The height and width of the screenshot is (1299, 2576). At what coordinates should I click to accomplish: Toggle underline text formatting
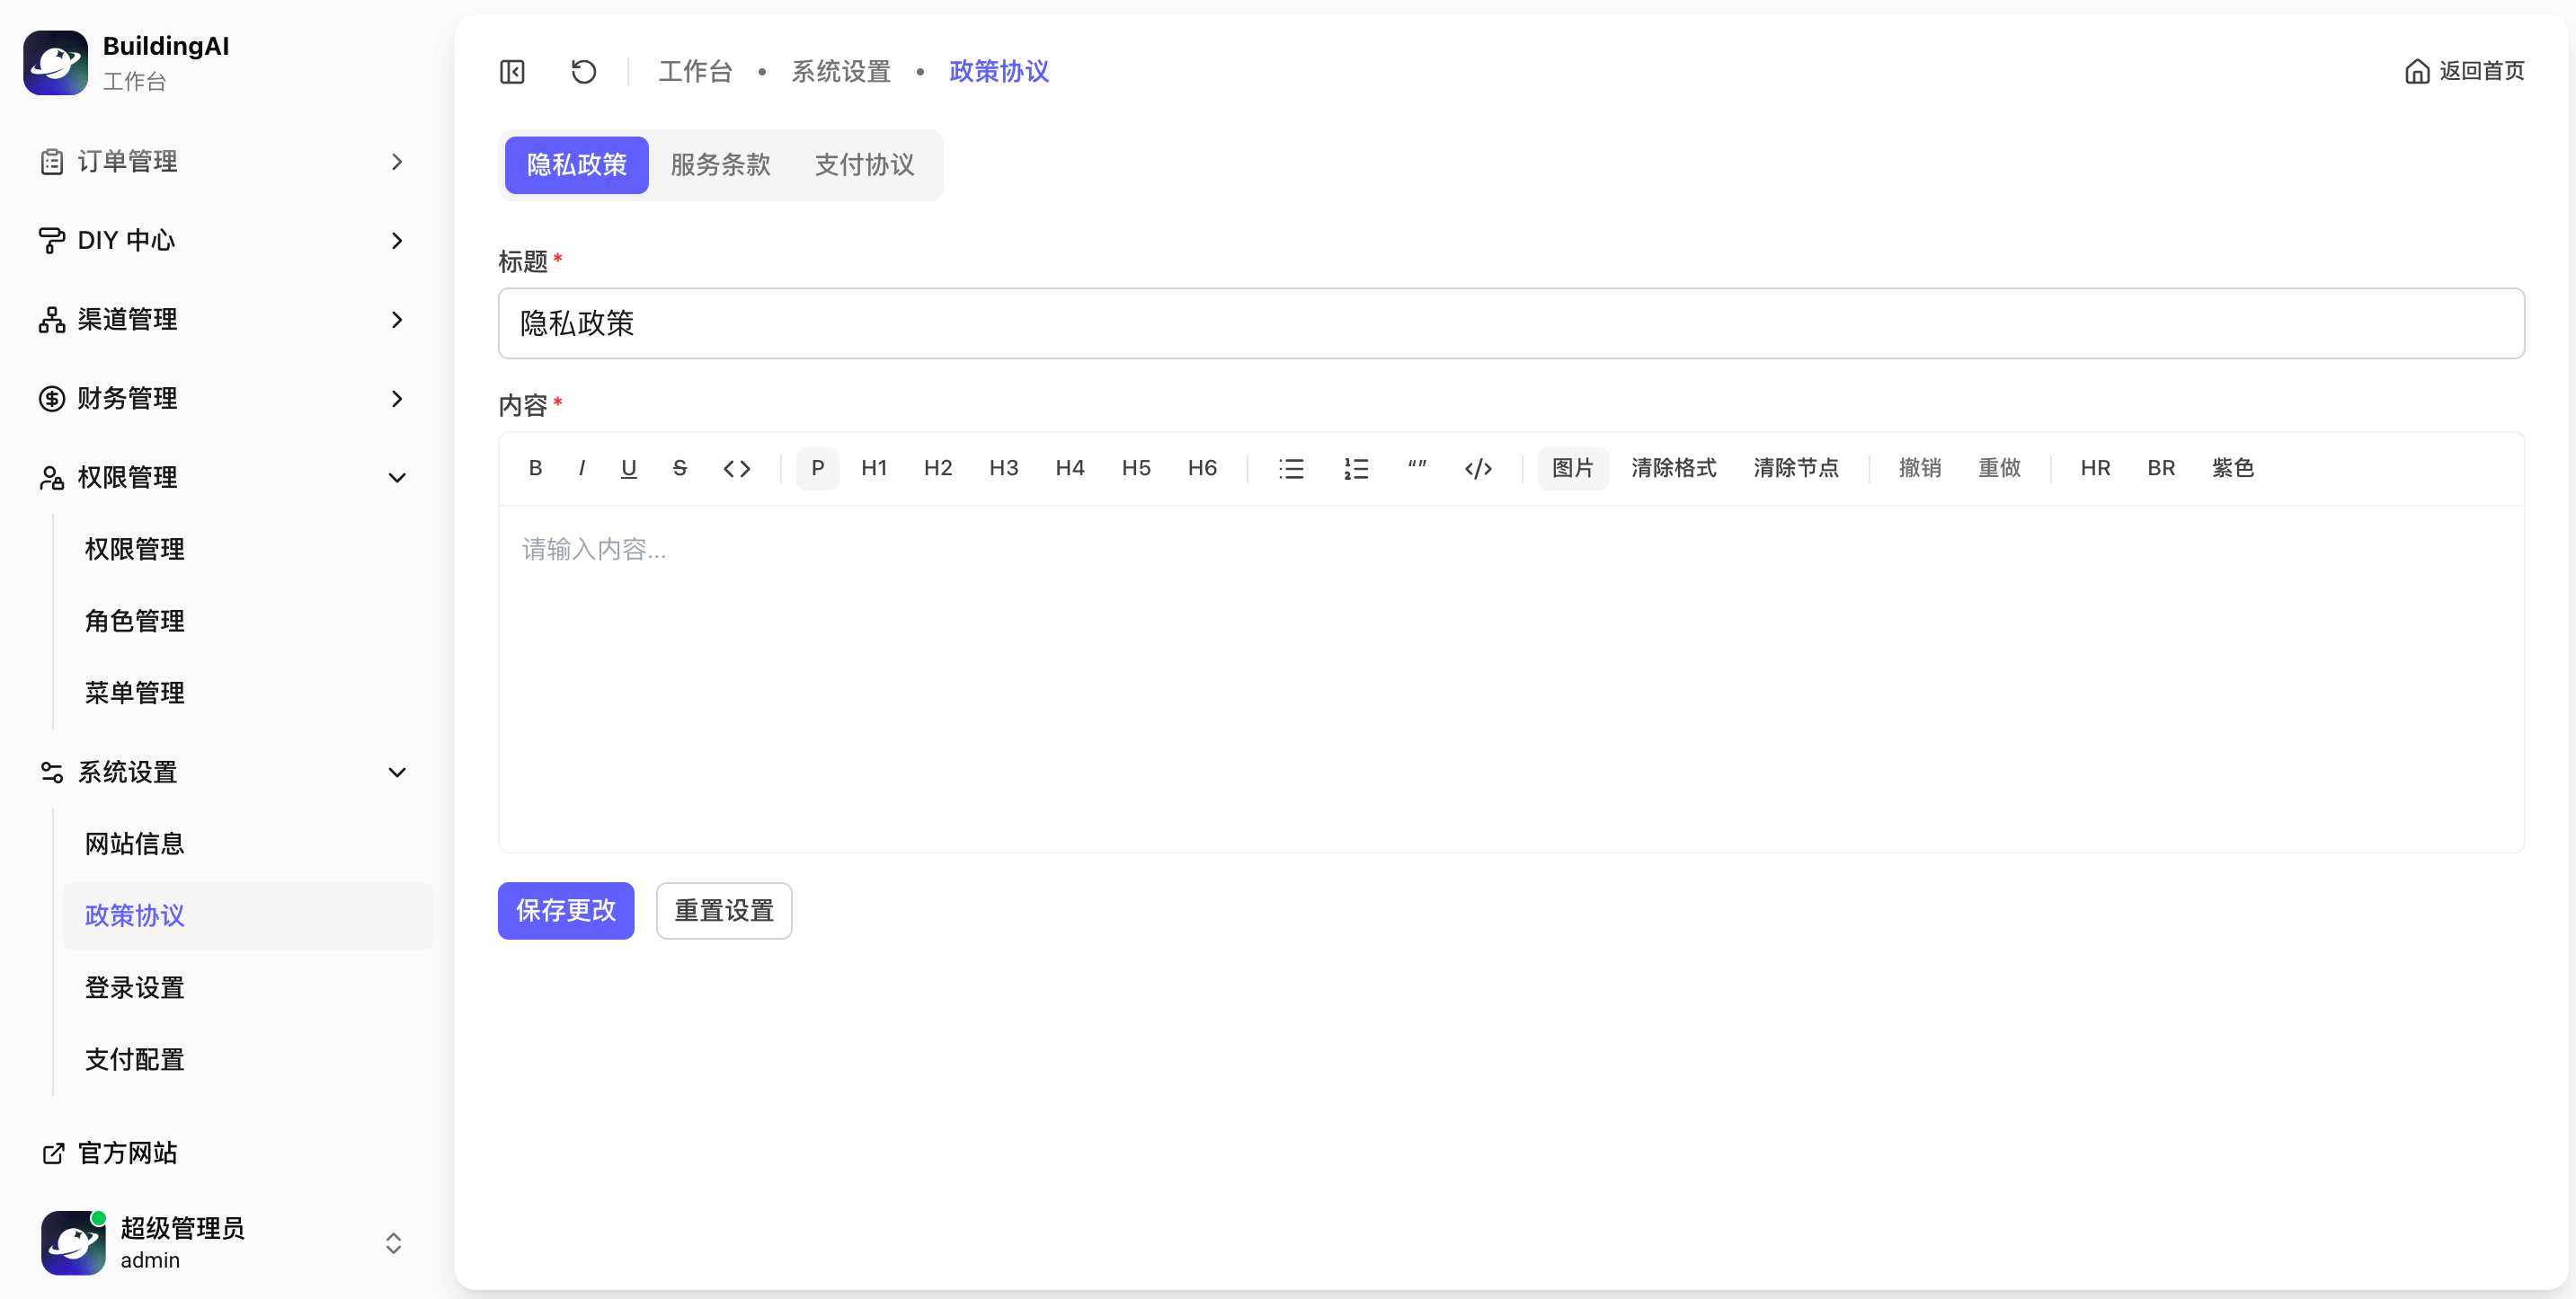628,468
